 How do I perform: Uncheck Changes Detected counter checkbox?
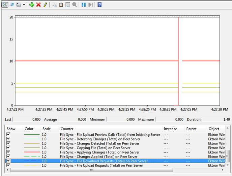click(8, 143)
